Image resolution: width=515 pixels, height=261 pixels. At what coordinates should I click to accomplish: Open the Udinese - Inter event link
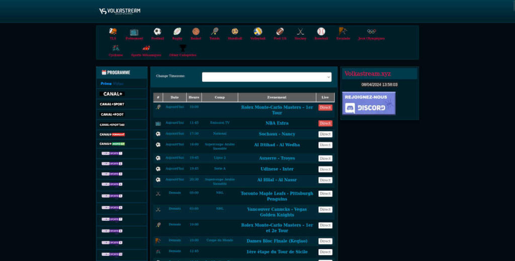point(277,169)
